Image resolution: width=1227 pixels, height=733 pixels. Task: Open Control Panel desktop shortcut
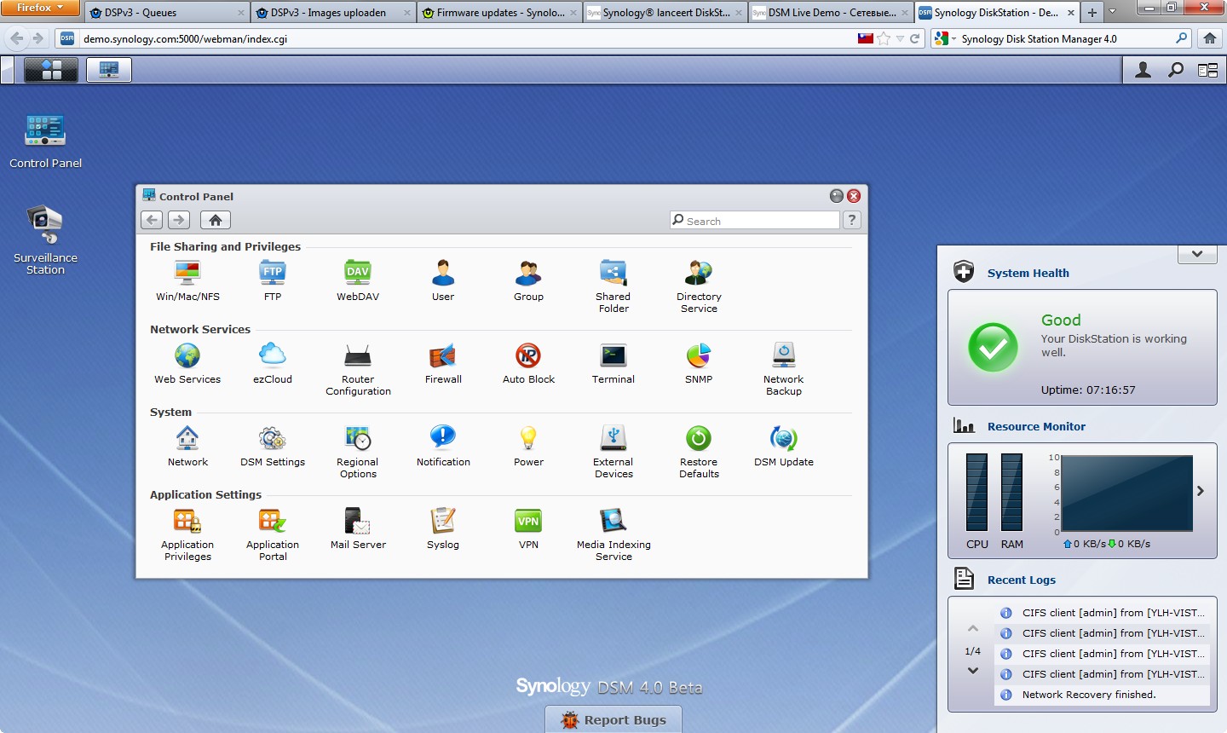(45, 141)
